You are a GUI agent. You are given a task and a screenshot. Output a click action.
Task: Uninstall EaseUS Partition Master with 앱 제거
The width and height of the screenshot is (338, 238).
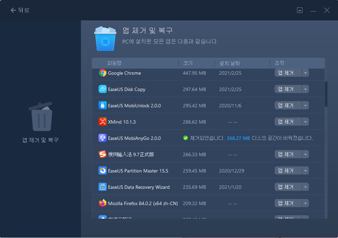(x=288, y=170)
